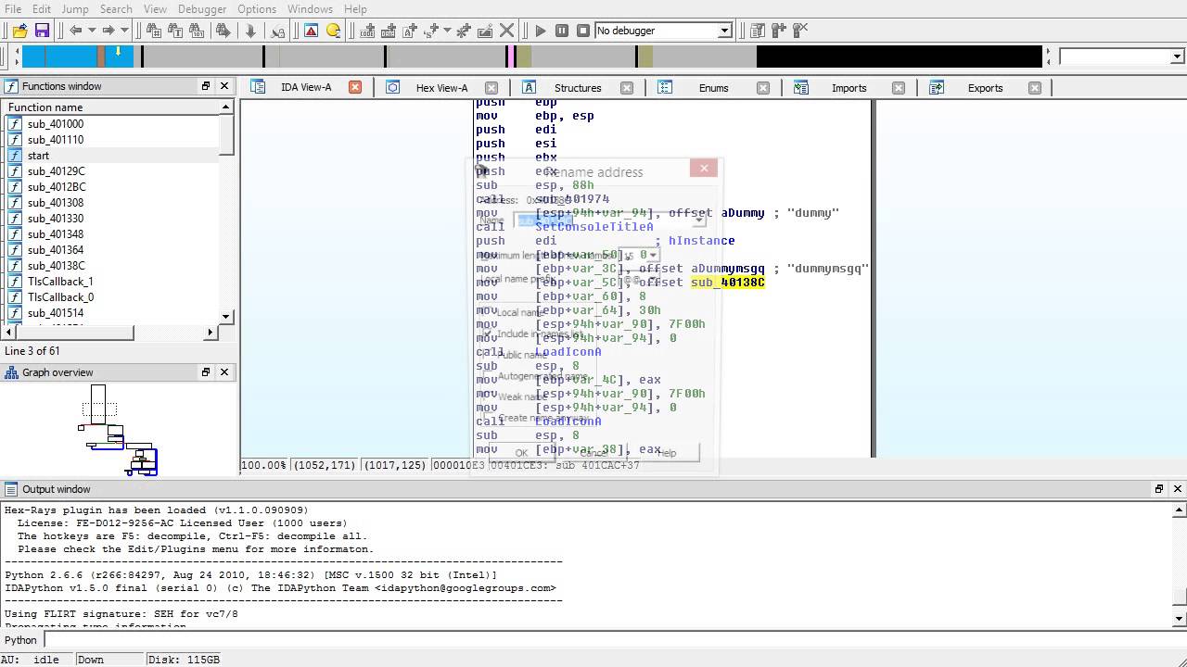This screenshot has width=1187, height=667.
Task: Select sub_40138C in the Functions window
Action: click(56, 266)
